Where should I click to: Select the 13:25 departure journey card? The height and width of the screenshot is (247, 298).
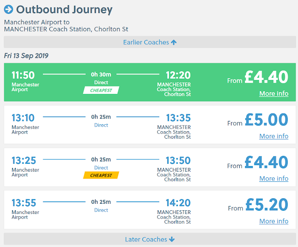click(x=149, y=167)
